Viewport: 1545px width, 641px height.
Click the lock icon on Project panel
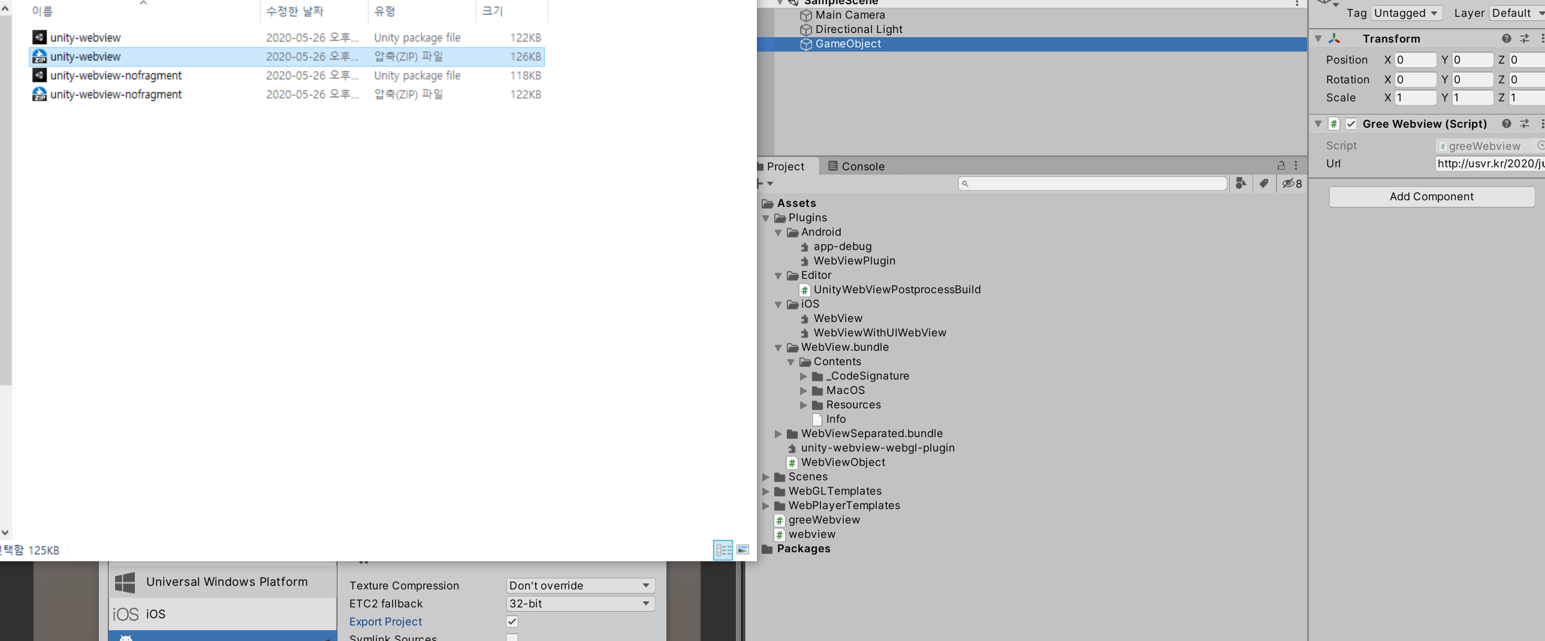coord(1281,165)
